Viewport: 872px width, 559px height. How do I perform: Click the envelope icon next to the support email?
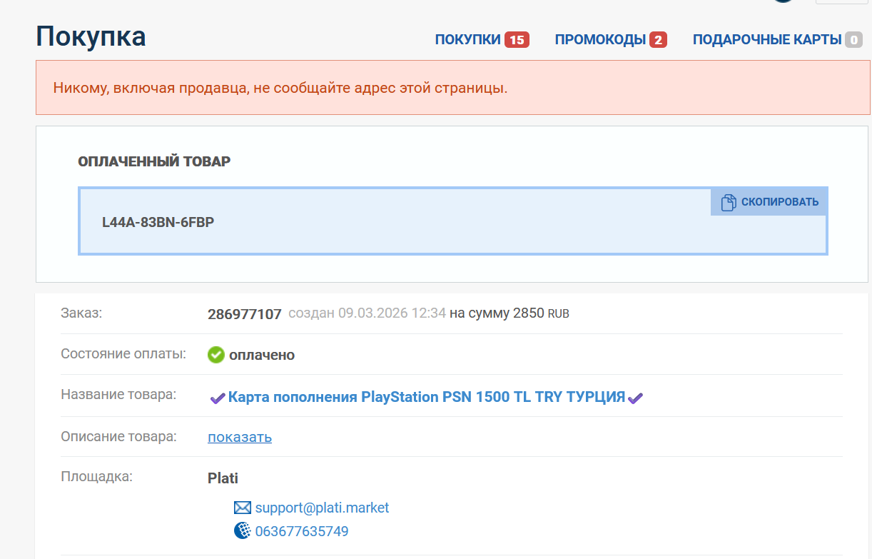click(243, 508)
